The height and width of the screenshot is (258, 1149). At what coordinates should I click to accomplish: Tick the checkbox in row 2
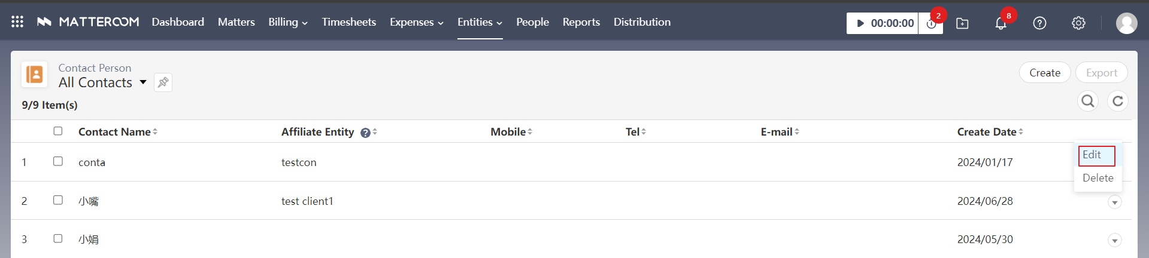(x=58, y=200)
